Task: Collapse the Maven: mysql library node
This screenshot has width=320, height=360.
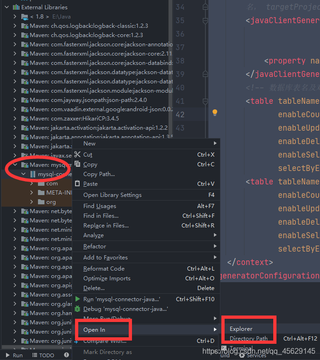Action: (x=15, y=164)
